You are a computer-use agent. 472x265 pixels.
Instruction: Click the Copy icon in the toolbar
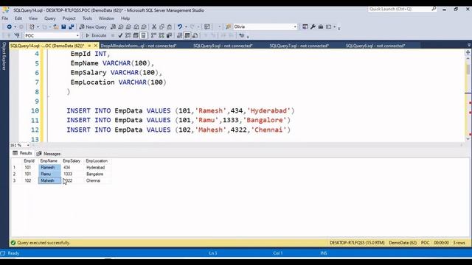pyautogui.click(x=162, y=26)
